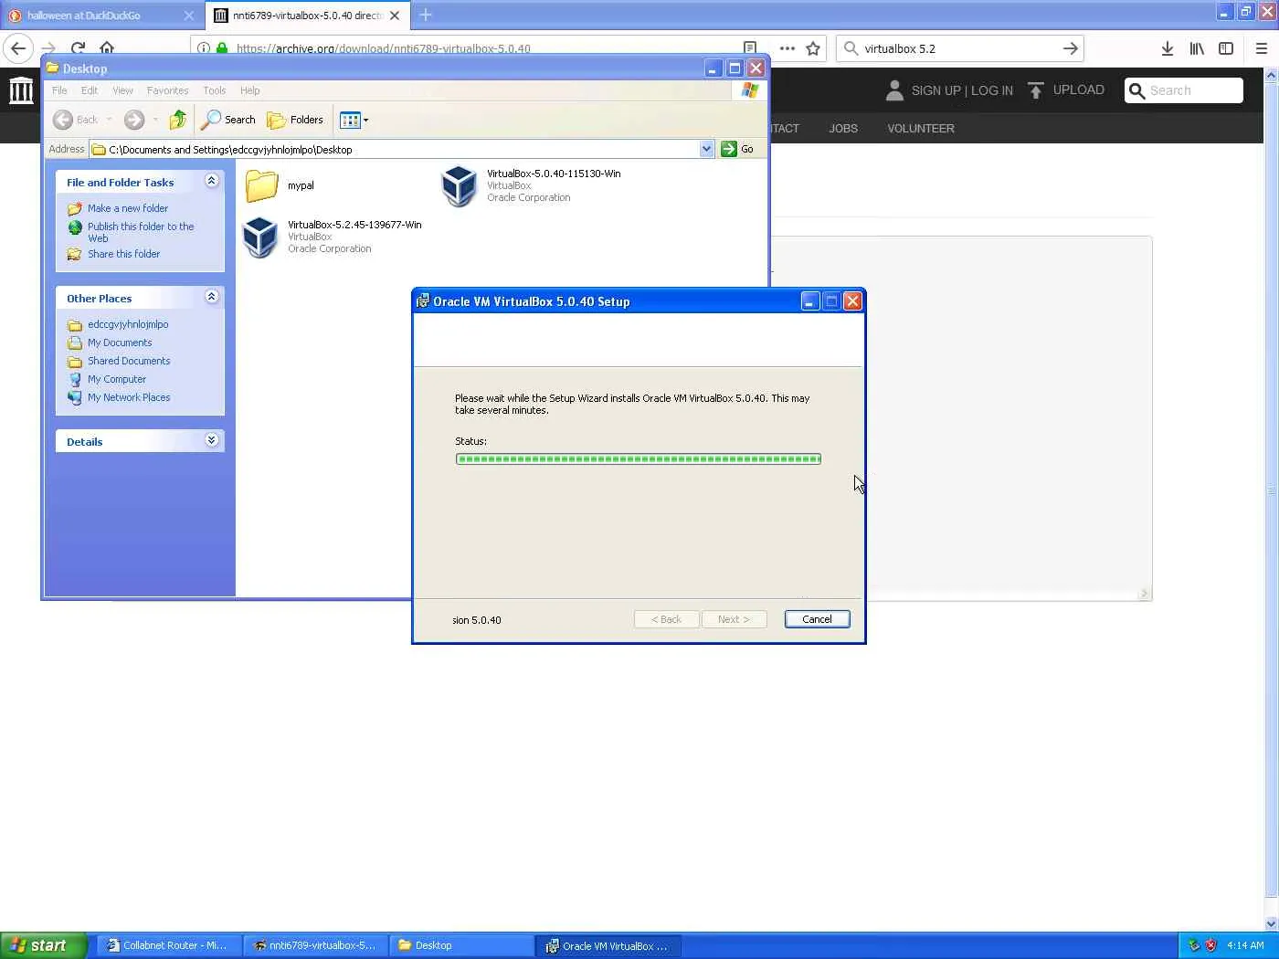This screenshot has width=1279, height=959.
Task: Open the Firefox library icon
Action: click(1197, 48)
